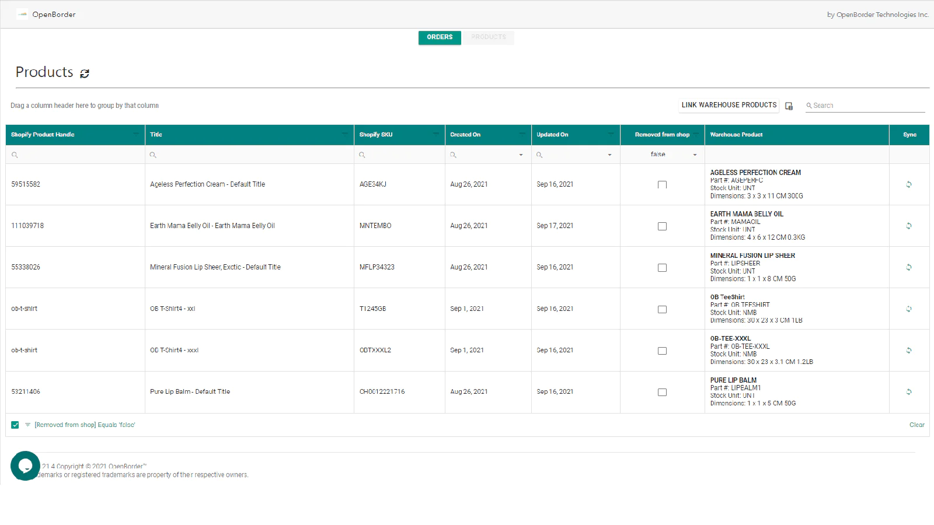The width and height of the screenshot is (934, 525).
Task: Uncheck the Removed from shop filter checkbox
Action: (15, 425)
